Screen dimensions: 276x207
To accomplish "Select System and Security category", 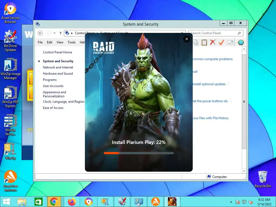I will pos(58,61).
